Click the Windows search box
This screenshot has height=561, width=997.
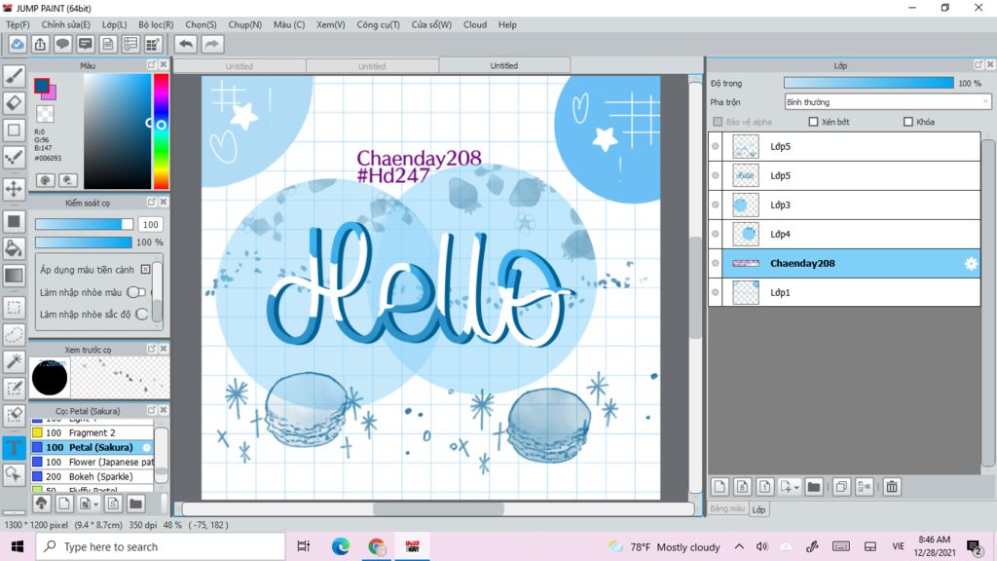pyautogui.click(x=161, y=546)
